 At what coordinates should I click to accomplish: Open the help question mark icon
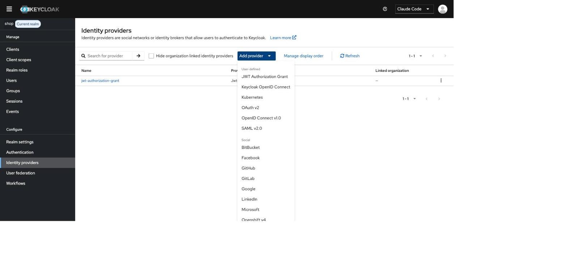pos(385,9)
